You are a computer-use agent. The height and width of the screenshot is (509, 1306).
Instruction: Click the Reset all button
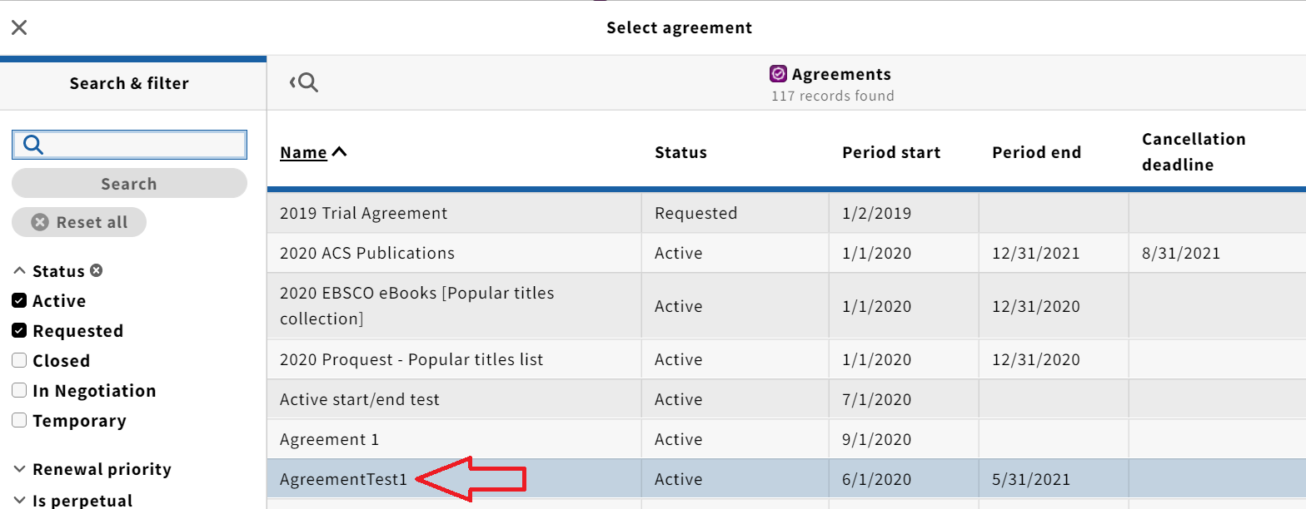click(79, 222)
